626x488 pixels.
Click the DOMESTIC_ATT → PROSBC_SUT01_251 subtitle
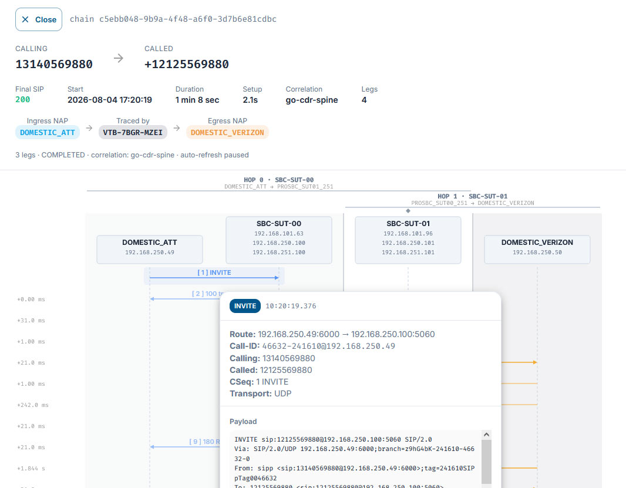[279, 187]
